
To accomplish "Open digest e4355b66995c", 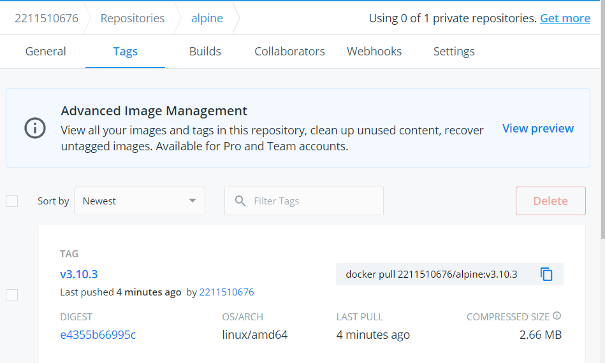I will (x=98, y=334).
